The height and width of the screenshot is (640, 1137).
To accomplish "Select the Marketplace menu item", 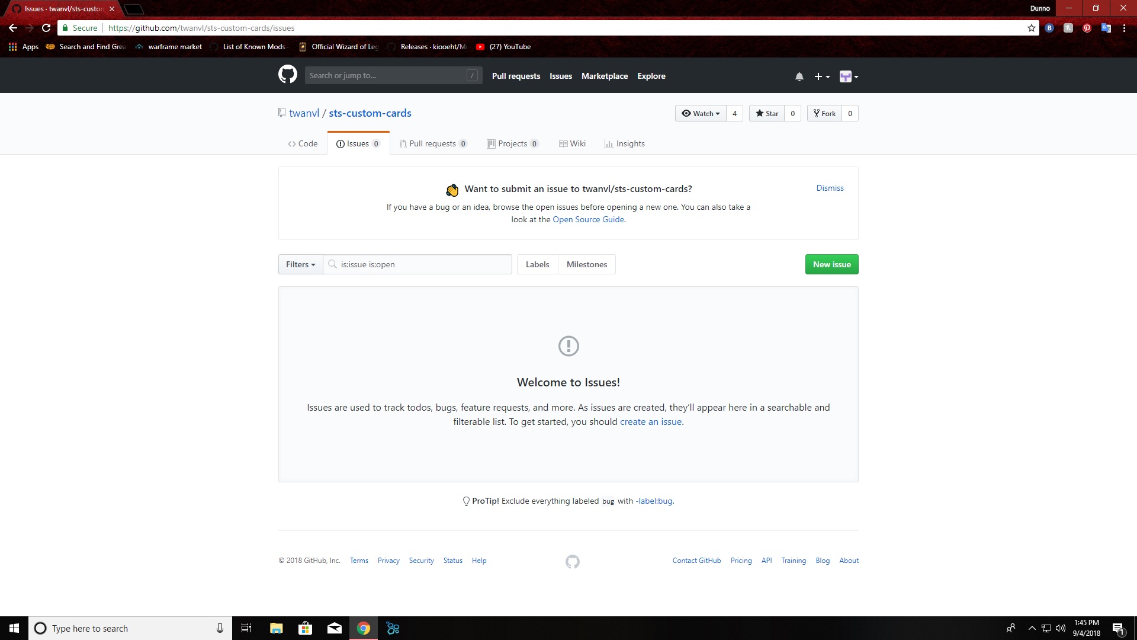I will [605, 76].
